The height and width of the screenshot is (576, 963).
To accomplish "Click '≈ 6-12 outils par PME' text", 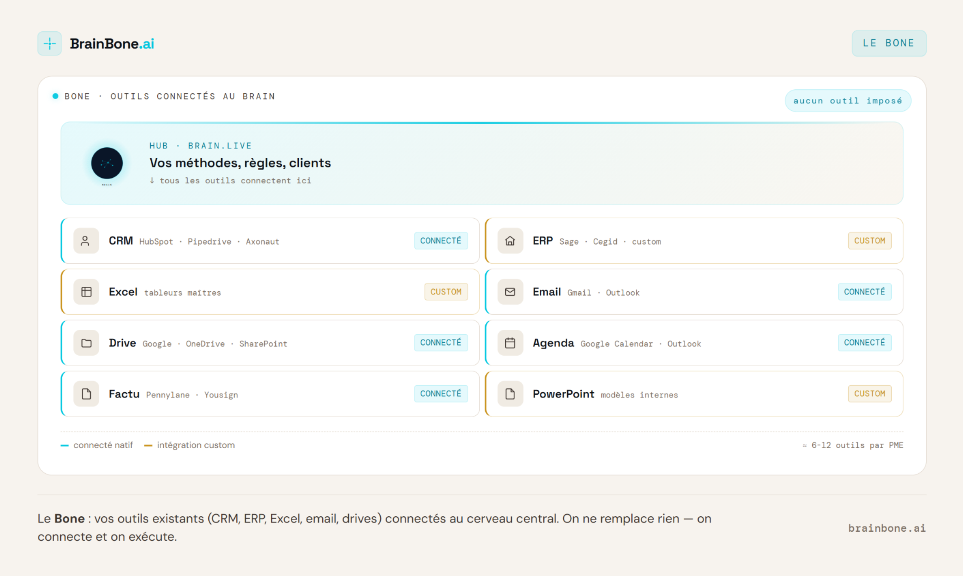I will pos(853,445).
